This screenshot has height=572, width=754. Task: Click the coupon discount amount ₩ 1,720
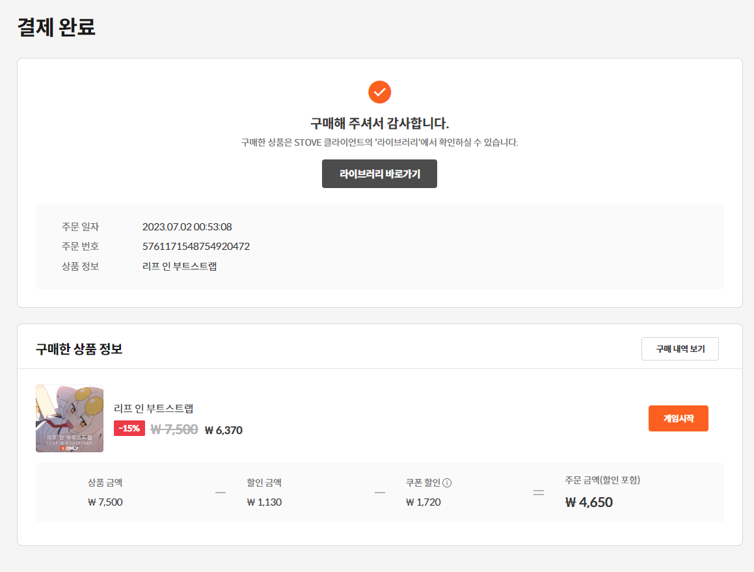point(423,502)
